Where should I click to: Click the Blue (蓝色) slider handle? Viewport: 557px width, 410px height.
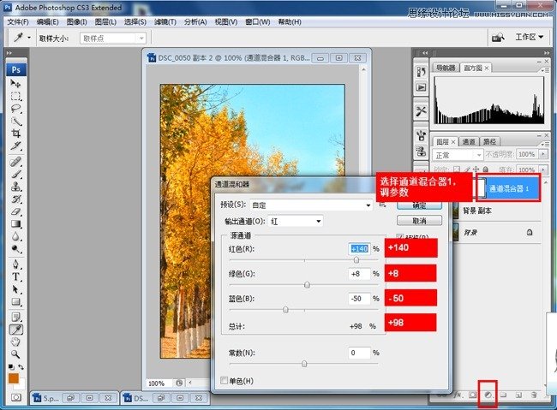pyautogui.click(x=285, y=310)
